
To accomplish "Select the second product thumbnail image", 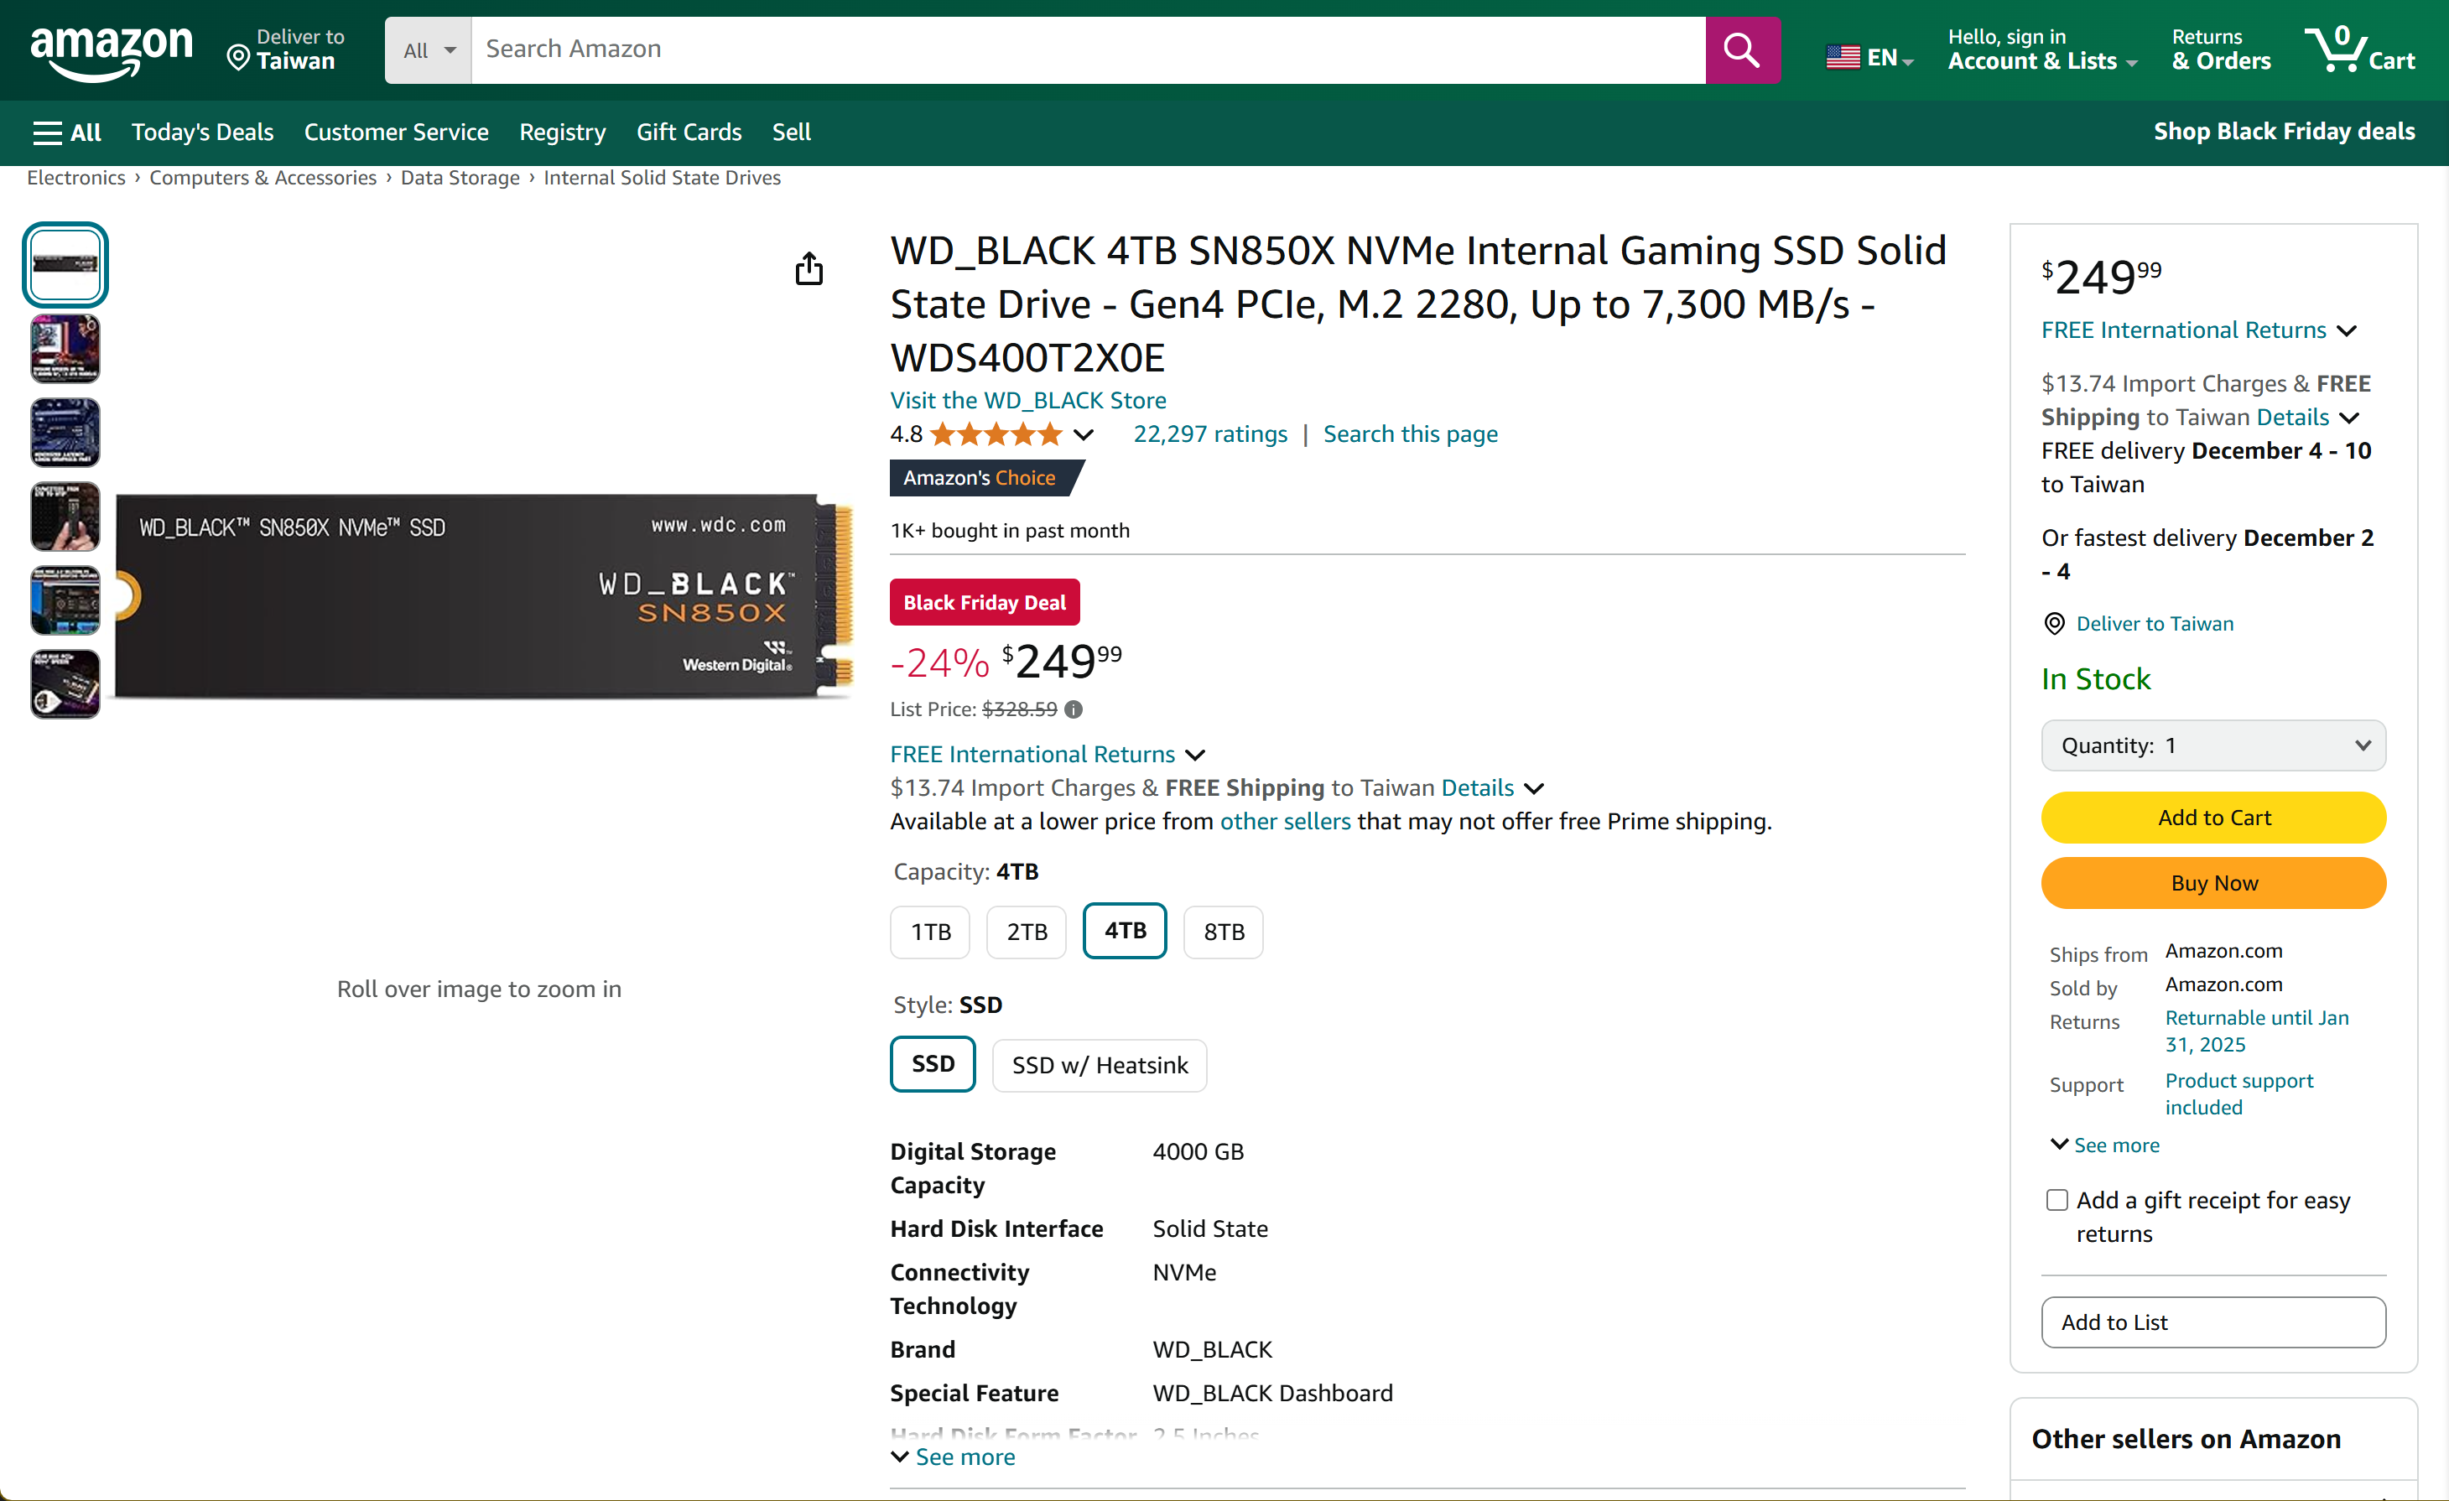I will click(x=65, y=349).
